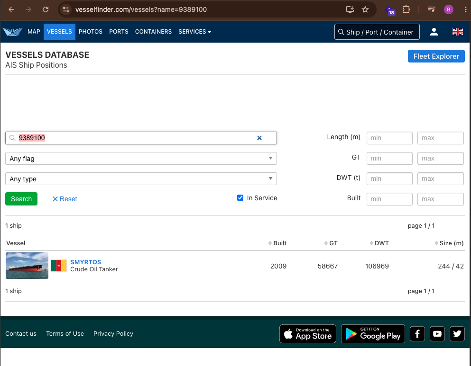471x366 pixels.
Task: Open the PHOTOS navigation item
Action: pyautogui.click(x=91, y=32)
